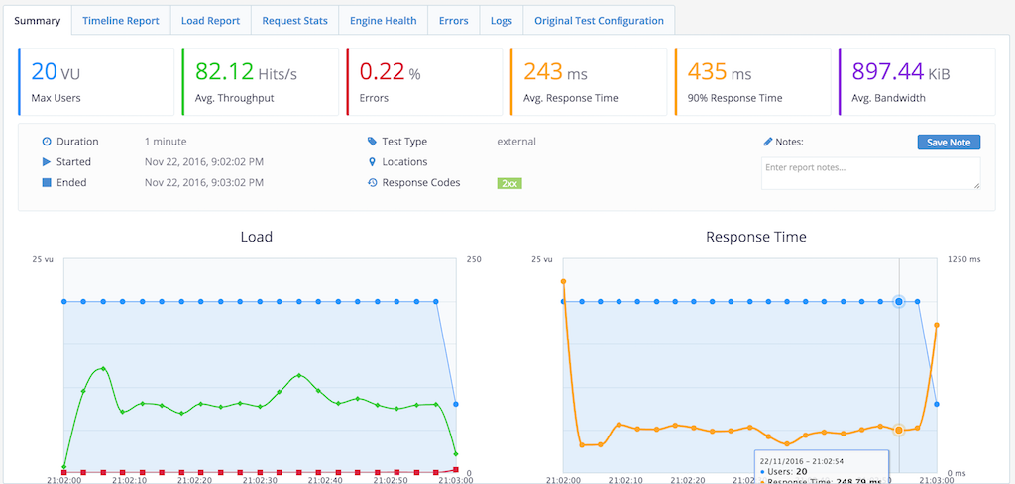Open the Logs tab

click(x=501, y=20)
